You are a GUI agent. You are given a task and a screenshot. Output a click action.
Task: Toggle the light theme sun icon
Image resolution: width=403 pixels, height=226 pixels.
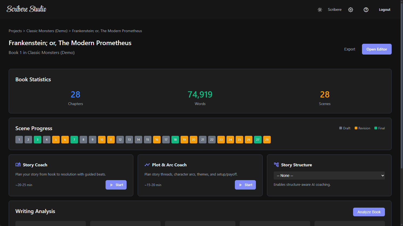click(320, 9)
